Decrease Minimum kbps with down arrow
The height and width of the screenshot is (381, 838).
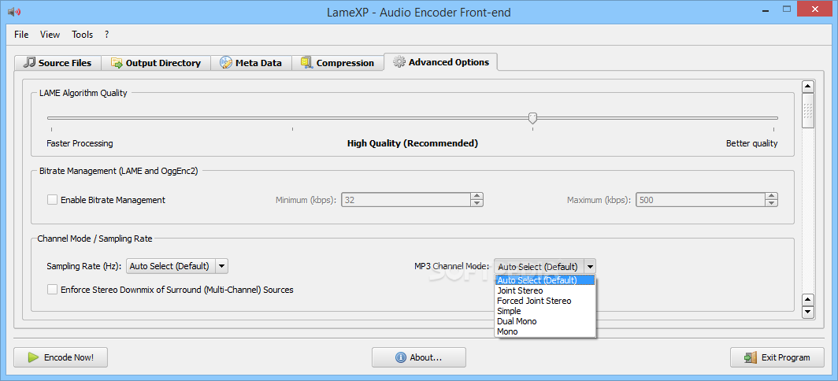click(476, 204)
